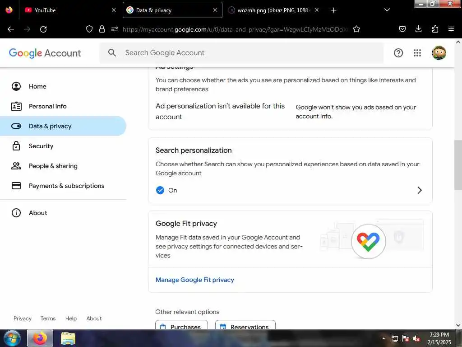Click the Action Center flag tray icon

point(406,338)
